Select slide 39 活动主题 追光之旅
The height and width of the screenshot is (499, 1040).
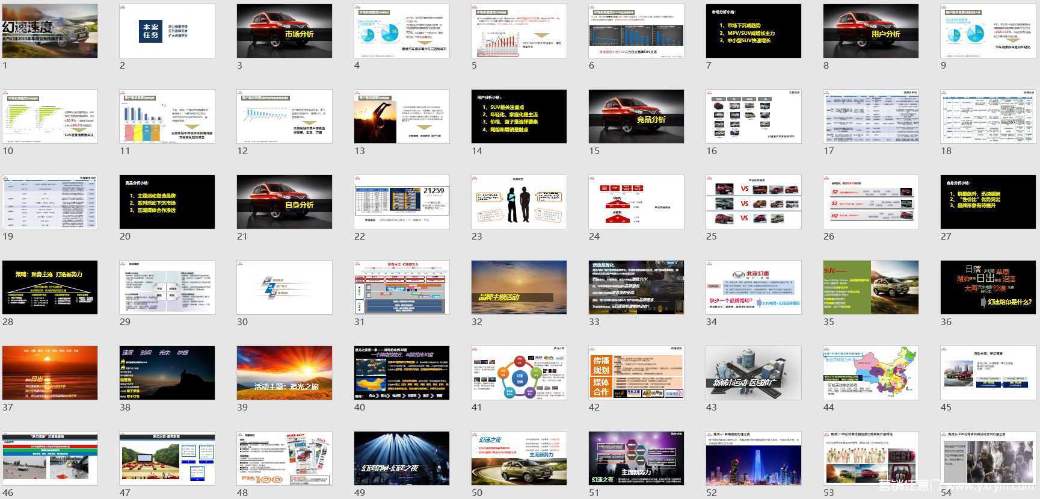point(285,373)
